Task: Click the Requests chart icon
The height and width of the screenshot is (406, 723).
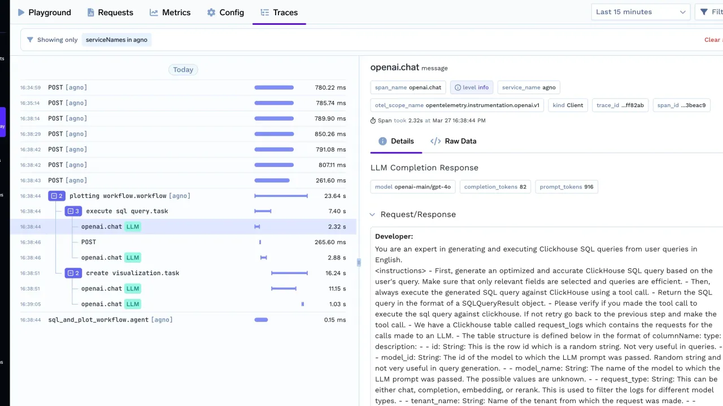Action: (90, 12)
